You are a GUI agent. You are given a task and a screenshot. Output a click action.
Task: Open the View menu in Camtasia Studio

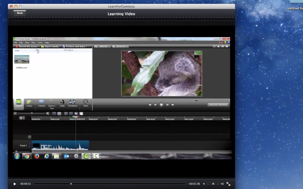pyautogui.click(x=27, y=43)
